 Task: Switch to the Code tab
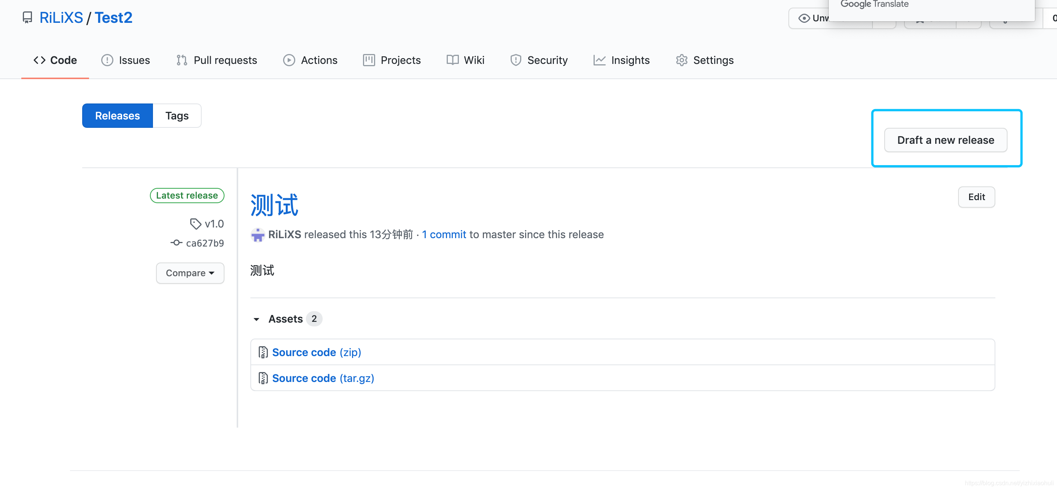pos(55,60)
